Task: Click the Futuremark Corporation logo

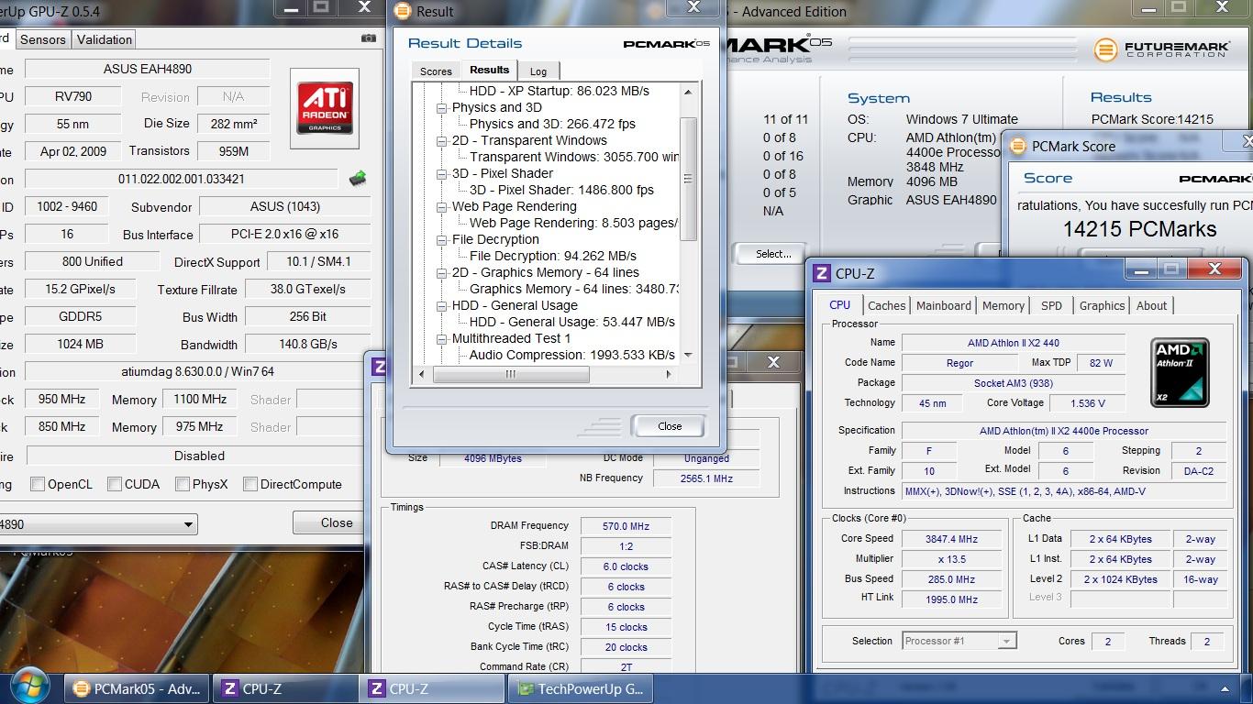Action: tap(1160, 49)
